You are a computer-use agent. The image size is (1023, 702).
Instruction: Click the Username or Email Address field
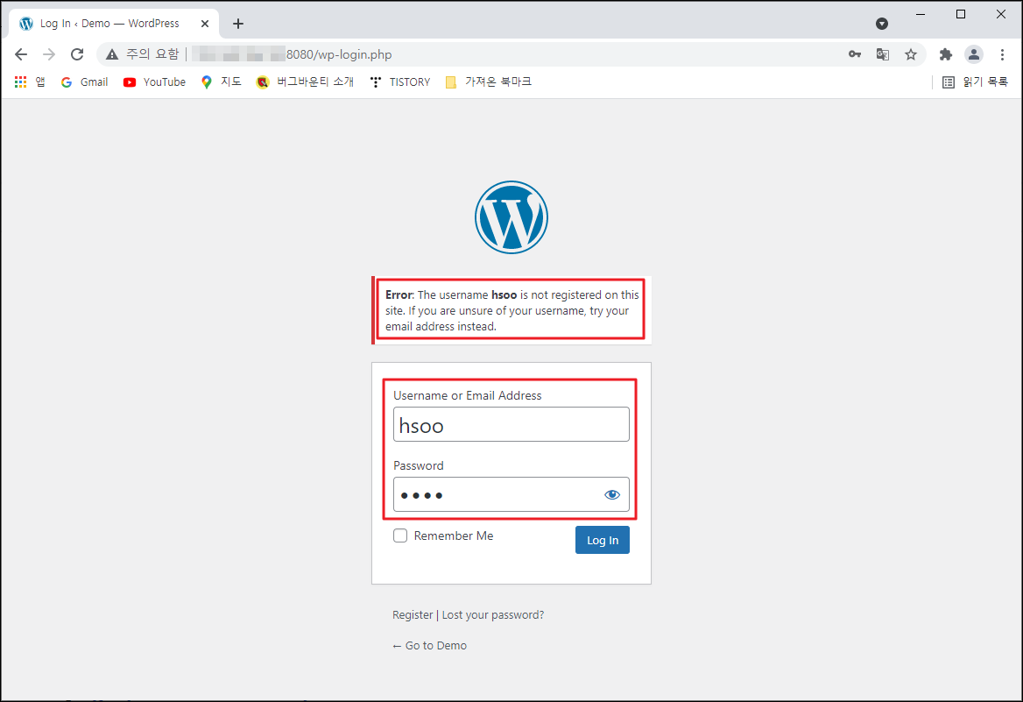pos(511,424)
